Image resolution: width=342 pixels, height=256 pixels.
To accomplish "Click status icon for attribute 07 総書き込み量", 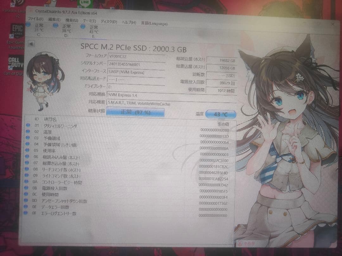I will click(x=27, y=162).
